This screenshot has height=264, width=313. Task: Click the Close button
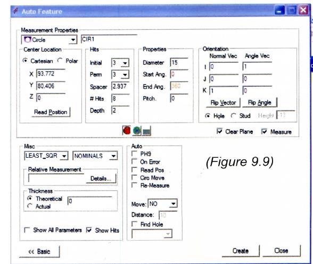[x=281, y=251]
